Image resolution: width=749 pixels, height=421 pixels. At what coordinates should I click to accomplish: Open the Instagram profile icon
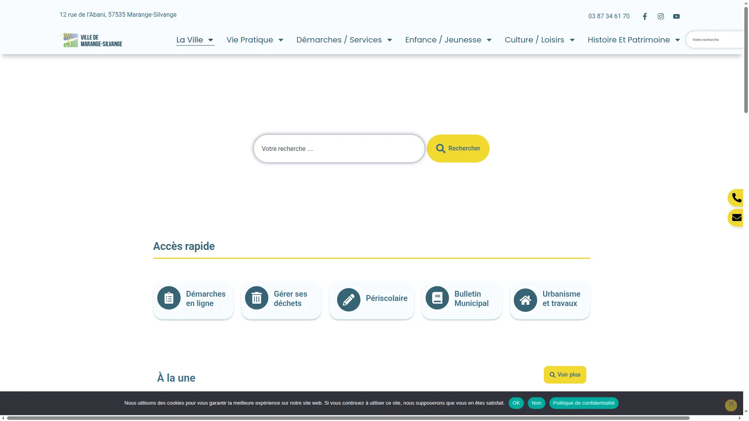tap(661, 16)
